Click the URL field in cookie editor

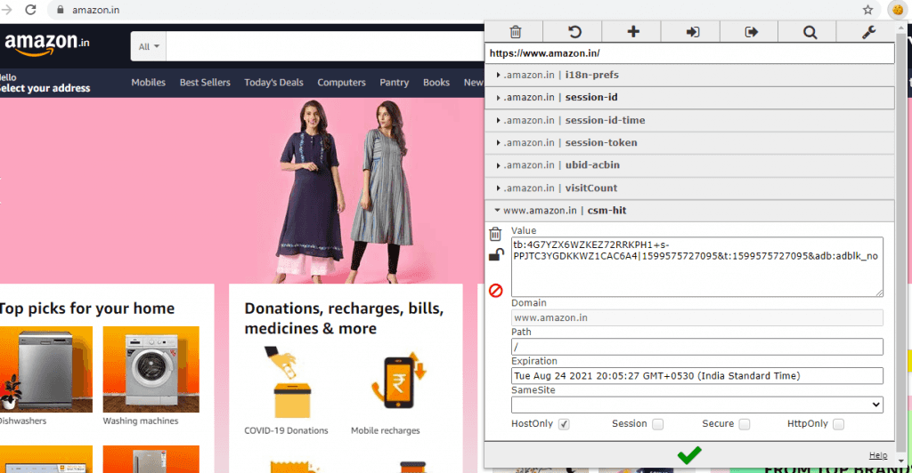[690, 52]
